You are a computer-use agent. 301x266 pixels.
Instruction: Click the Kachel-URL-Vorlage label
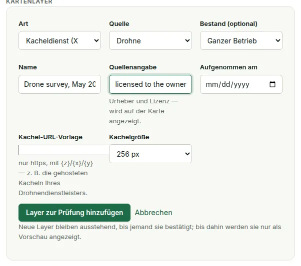(50, 137)
